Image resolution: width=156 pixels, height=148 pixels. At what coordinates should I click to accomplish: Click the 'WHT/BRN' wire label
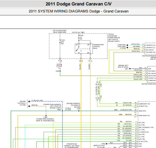136,46
